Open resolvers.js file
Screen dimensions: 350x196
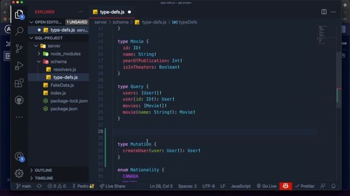coord(59,70)
